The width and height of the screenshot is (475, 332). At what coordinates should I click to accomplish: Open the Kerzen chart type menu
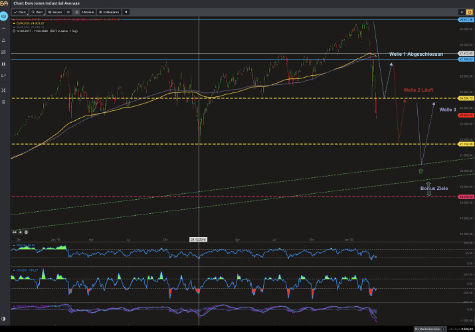[x=55, y=12]
